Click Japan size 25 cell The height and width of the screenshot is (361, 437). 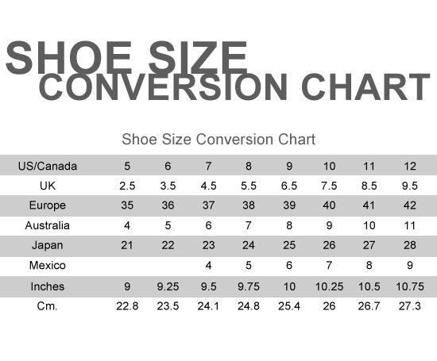pyautogui.click(x=289, y=245)
